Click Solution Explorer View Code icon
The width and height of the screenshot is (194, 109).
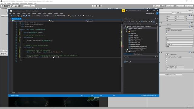149,21
